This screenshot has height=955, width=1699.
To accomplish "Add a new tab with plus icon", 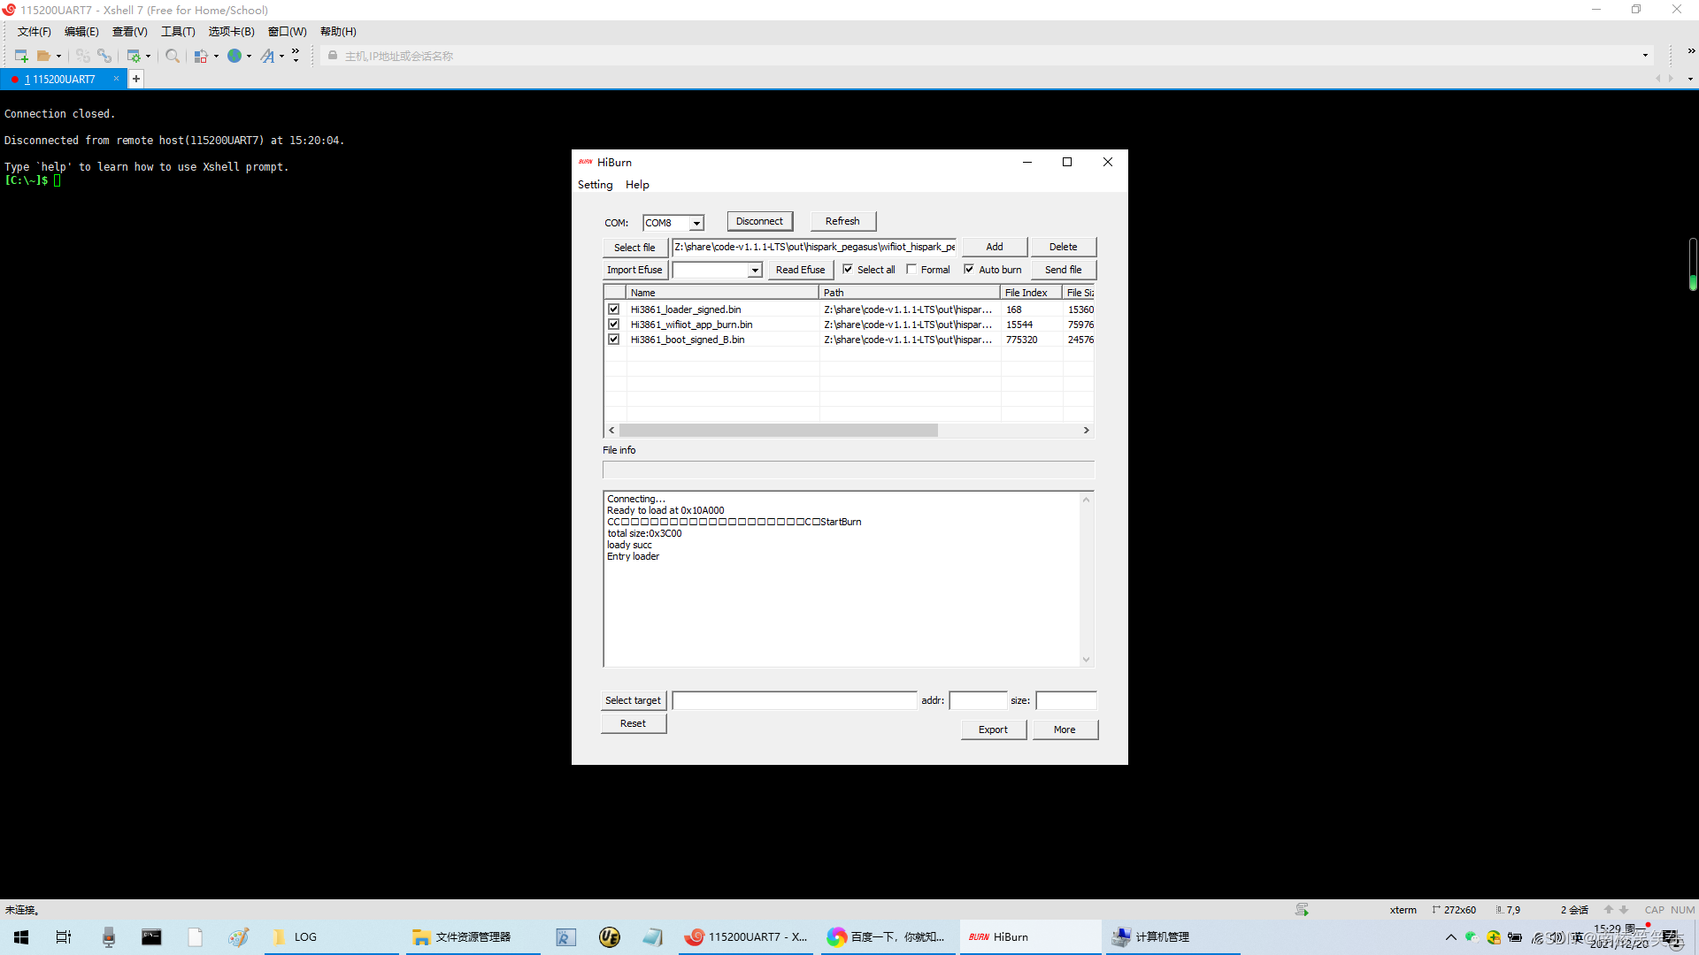I will [x=136, y=79].
